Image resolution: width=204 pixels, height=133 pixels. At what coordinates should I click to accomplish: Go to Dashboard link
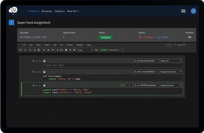click(x=34, y=11)
